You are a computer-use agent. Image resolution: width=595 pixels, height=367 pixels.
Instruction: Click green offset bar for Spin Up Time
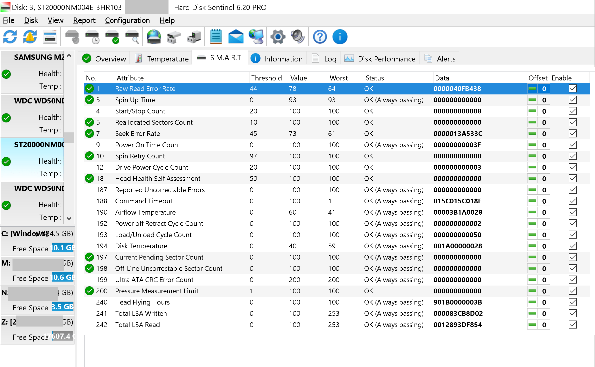[x=532, y=100]
